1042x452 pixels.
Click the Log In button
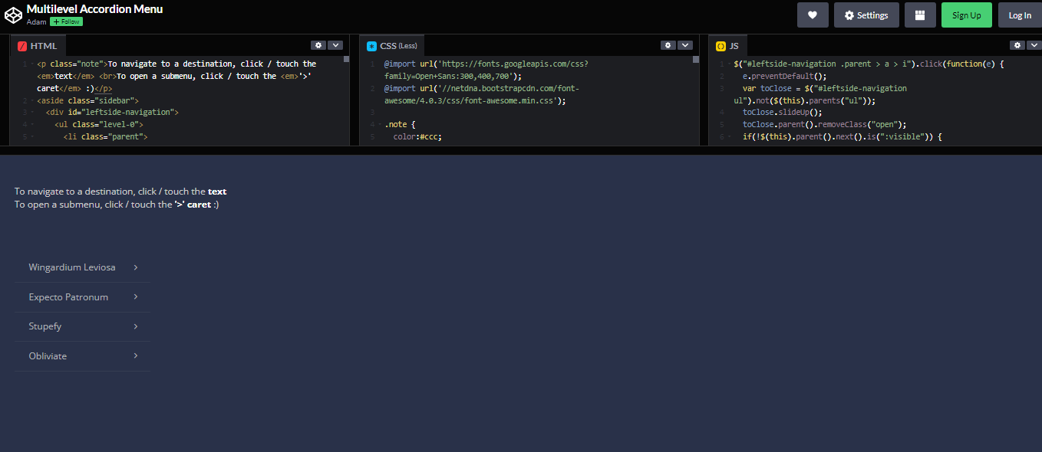1019,15
